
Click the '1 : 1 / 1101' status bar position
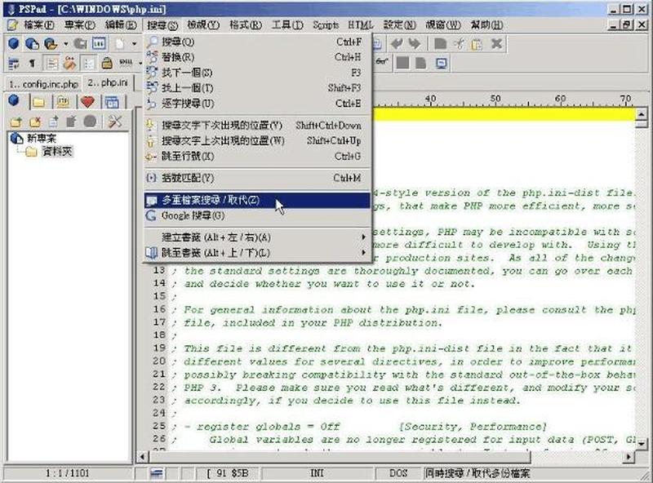pyautogui.click(x=68, y=473)
